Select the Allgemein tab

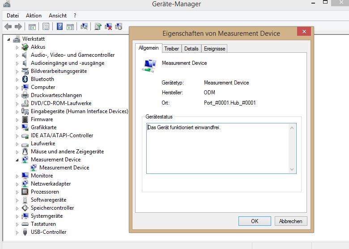(149, 48)
